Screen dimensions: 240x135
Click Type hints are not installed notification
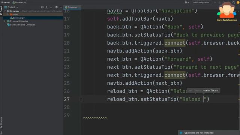(209, 133)
